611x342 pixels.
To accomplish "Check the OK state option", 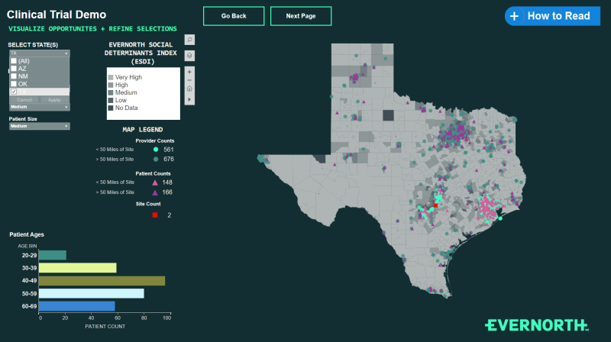I will [14, 84].
